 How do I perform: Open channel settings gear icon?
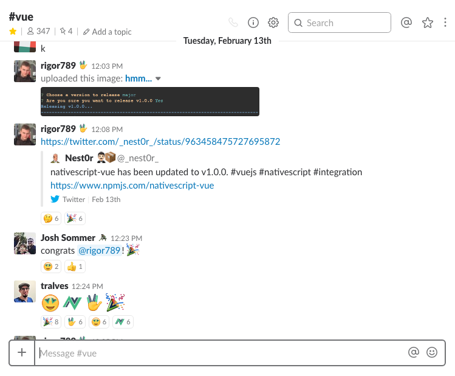click(273, 23)
